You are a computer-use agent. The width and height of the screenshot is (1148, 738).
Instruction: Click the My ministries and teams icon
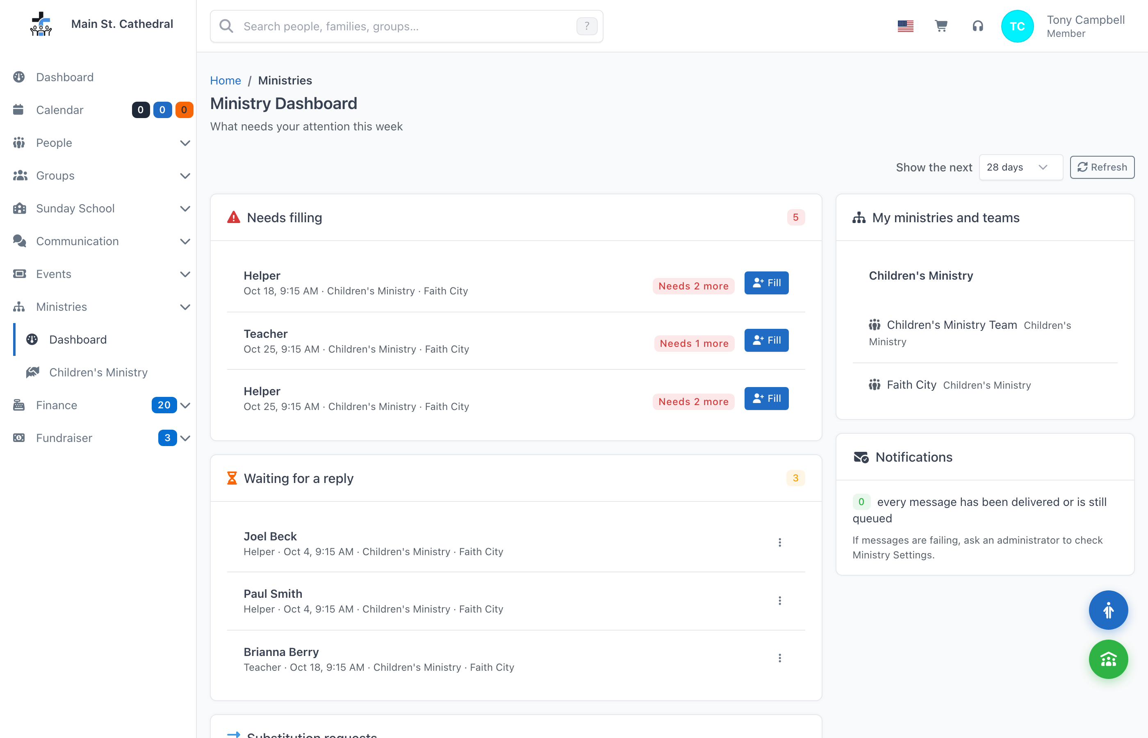859,218
